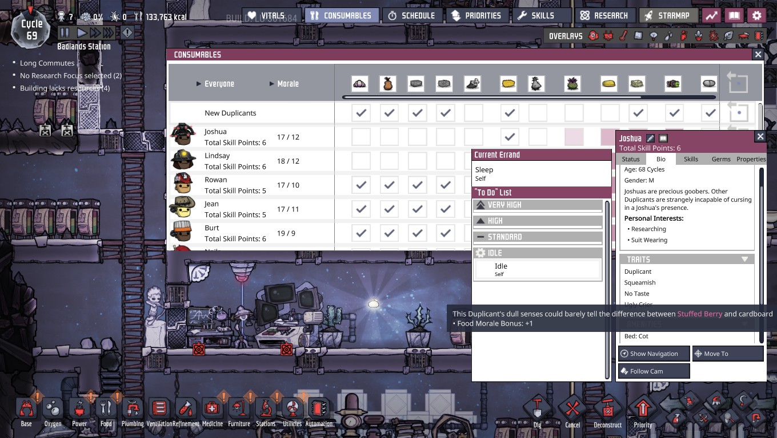Expand the Everyone sort arrow
The height and width of the screenshot is (438, 777).
click(199, 84)
